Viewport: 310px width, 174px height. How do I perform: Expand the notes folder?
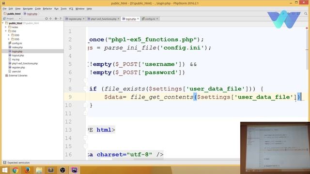[6, 27]
